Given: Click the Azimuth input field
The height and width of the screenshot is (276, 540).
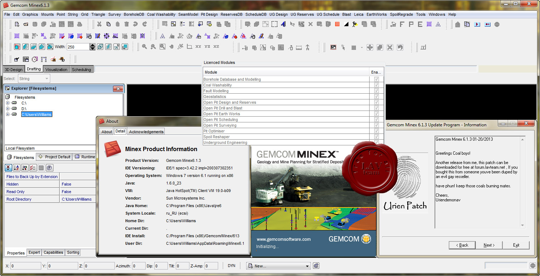Looking at the screenshot, I should pyautogui.click(x=139, y=266).
